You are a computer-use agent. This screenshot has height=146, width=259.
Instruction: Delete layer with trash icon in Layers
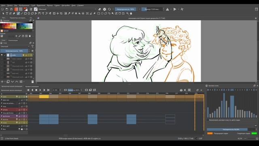(32, 82)
